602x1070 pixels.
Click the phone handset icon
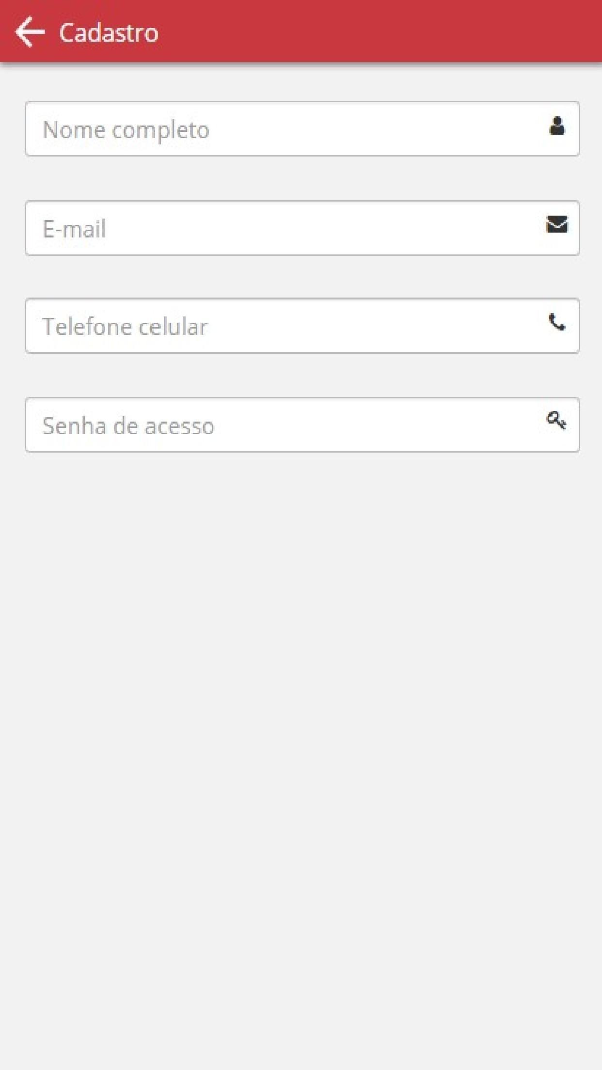[x=557, y=322]
